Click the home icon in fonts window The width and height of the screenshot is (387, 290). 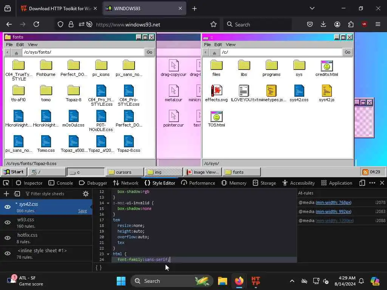pos(16,52)
